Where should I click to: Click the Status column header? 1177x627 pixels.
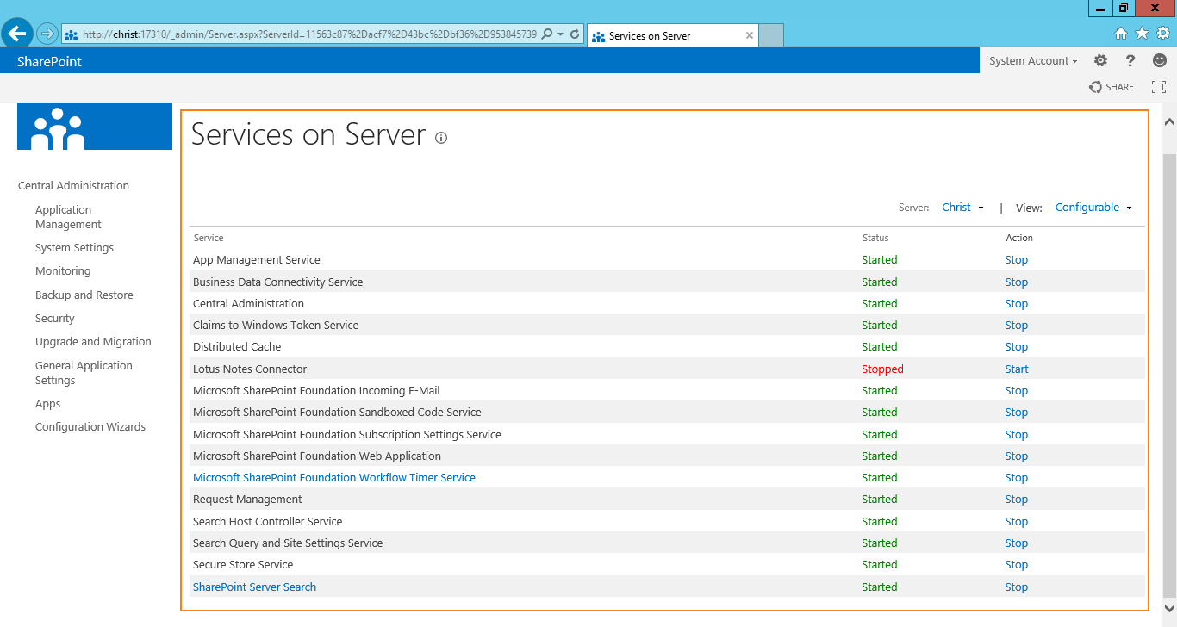pos(875,238)
